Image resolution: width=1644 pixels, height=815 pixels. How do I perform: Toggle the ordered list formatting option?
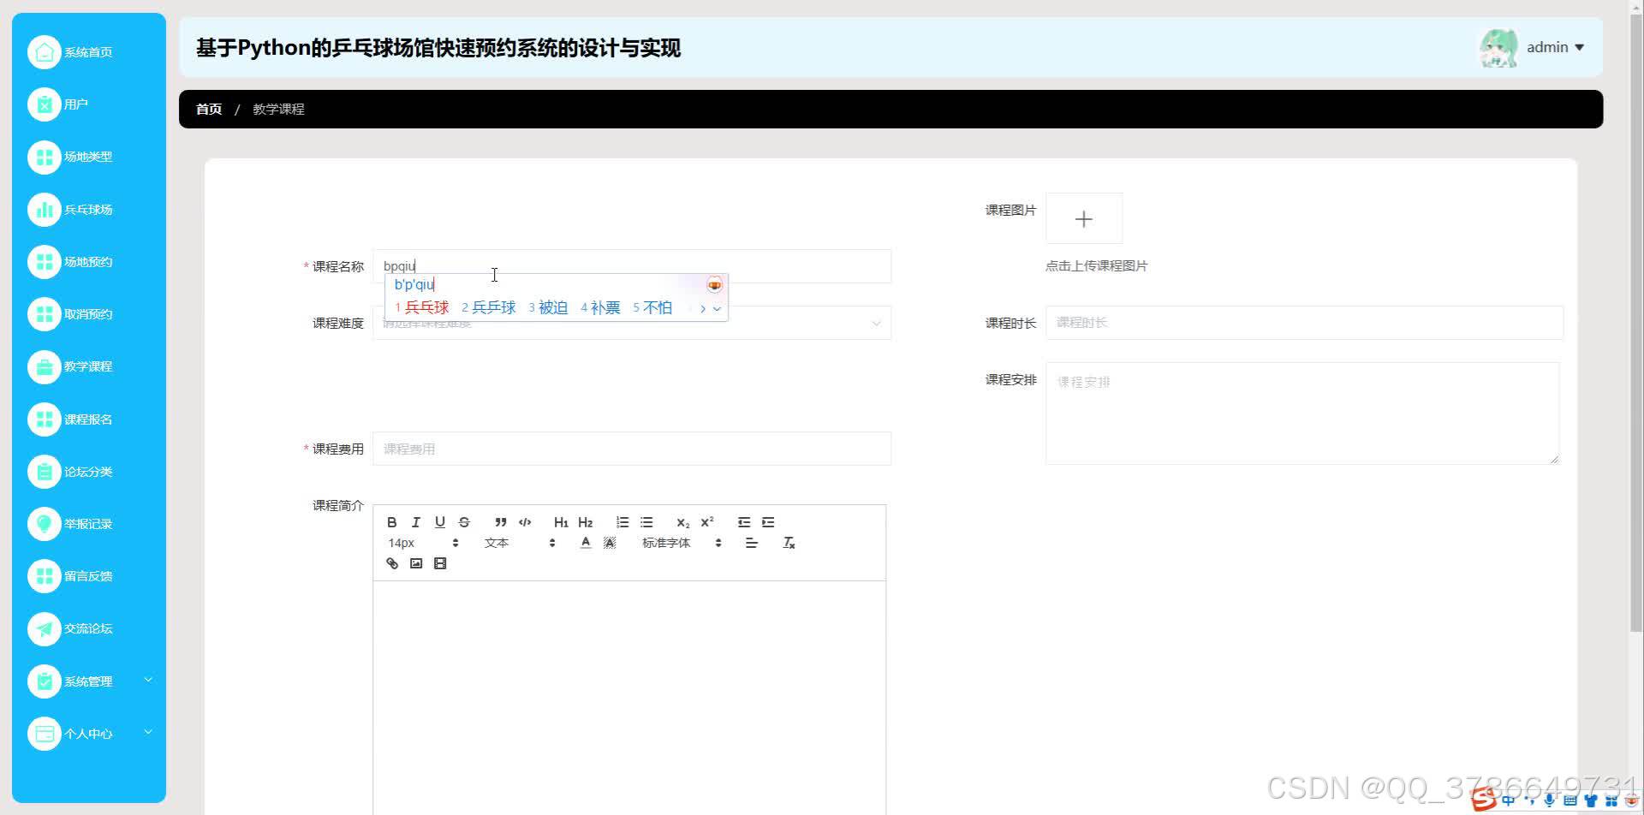[622, 521]
